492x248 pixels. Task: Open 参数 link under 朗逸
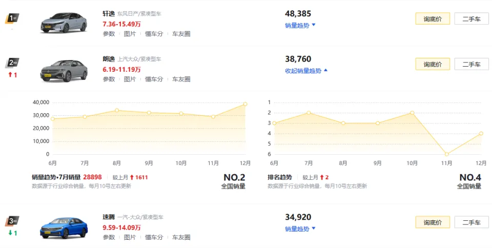pos(109,79)
